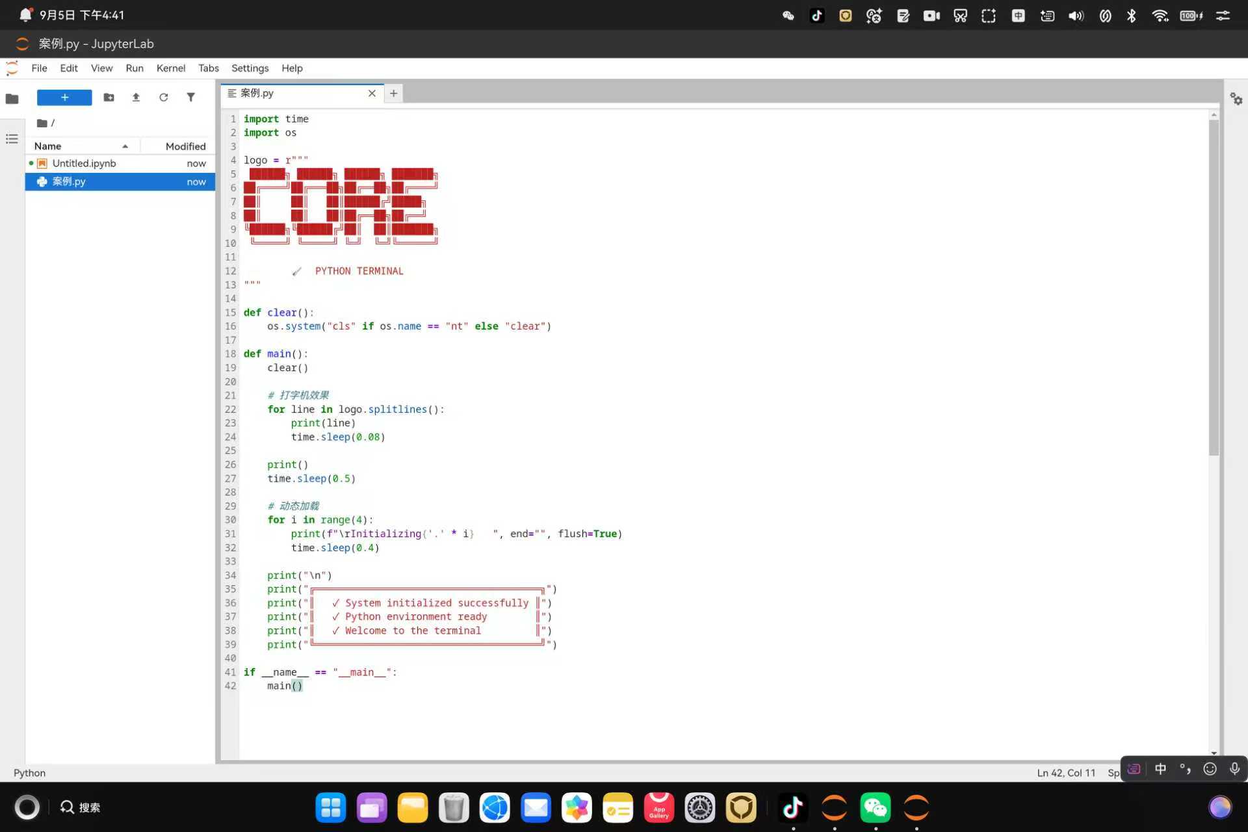
Task: Click the region selection icon in tray
Action: pyautogui.click(x=989, y=16)
